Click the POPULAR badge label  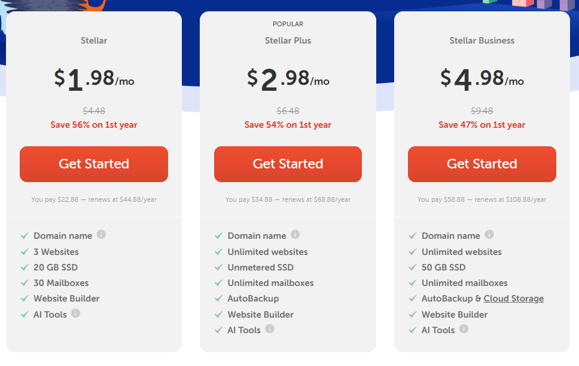tap(288, 24)
